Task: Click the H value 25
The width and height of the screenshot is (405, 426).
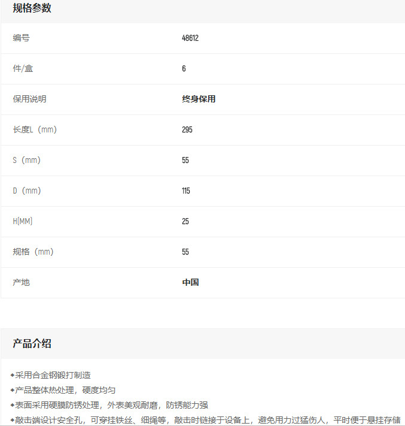Action: click(185, 221)
